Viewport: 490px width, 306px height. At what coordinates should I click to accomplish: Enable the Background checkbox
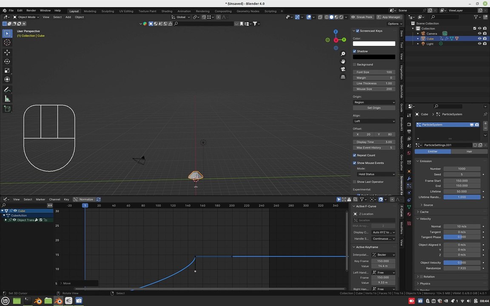point(355,65)
